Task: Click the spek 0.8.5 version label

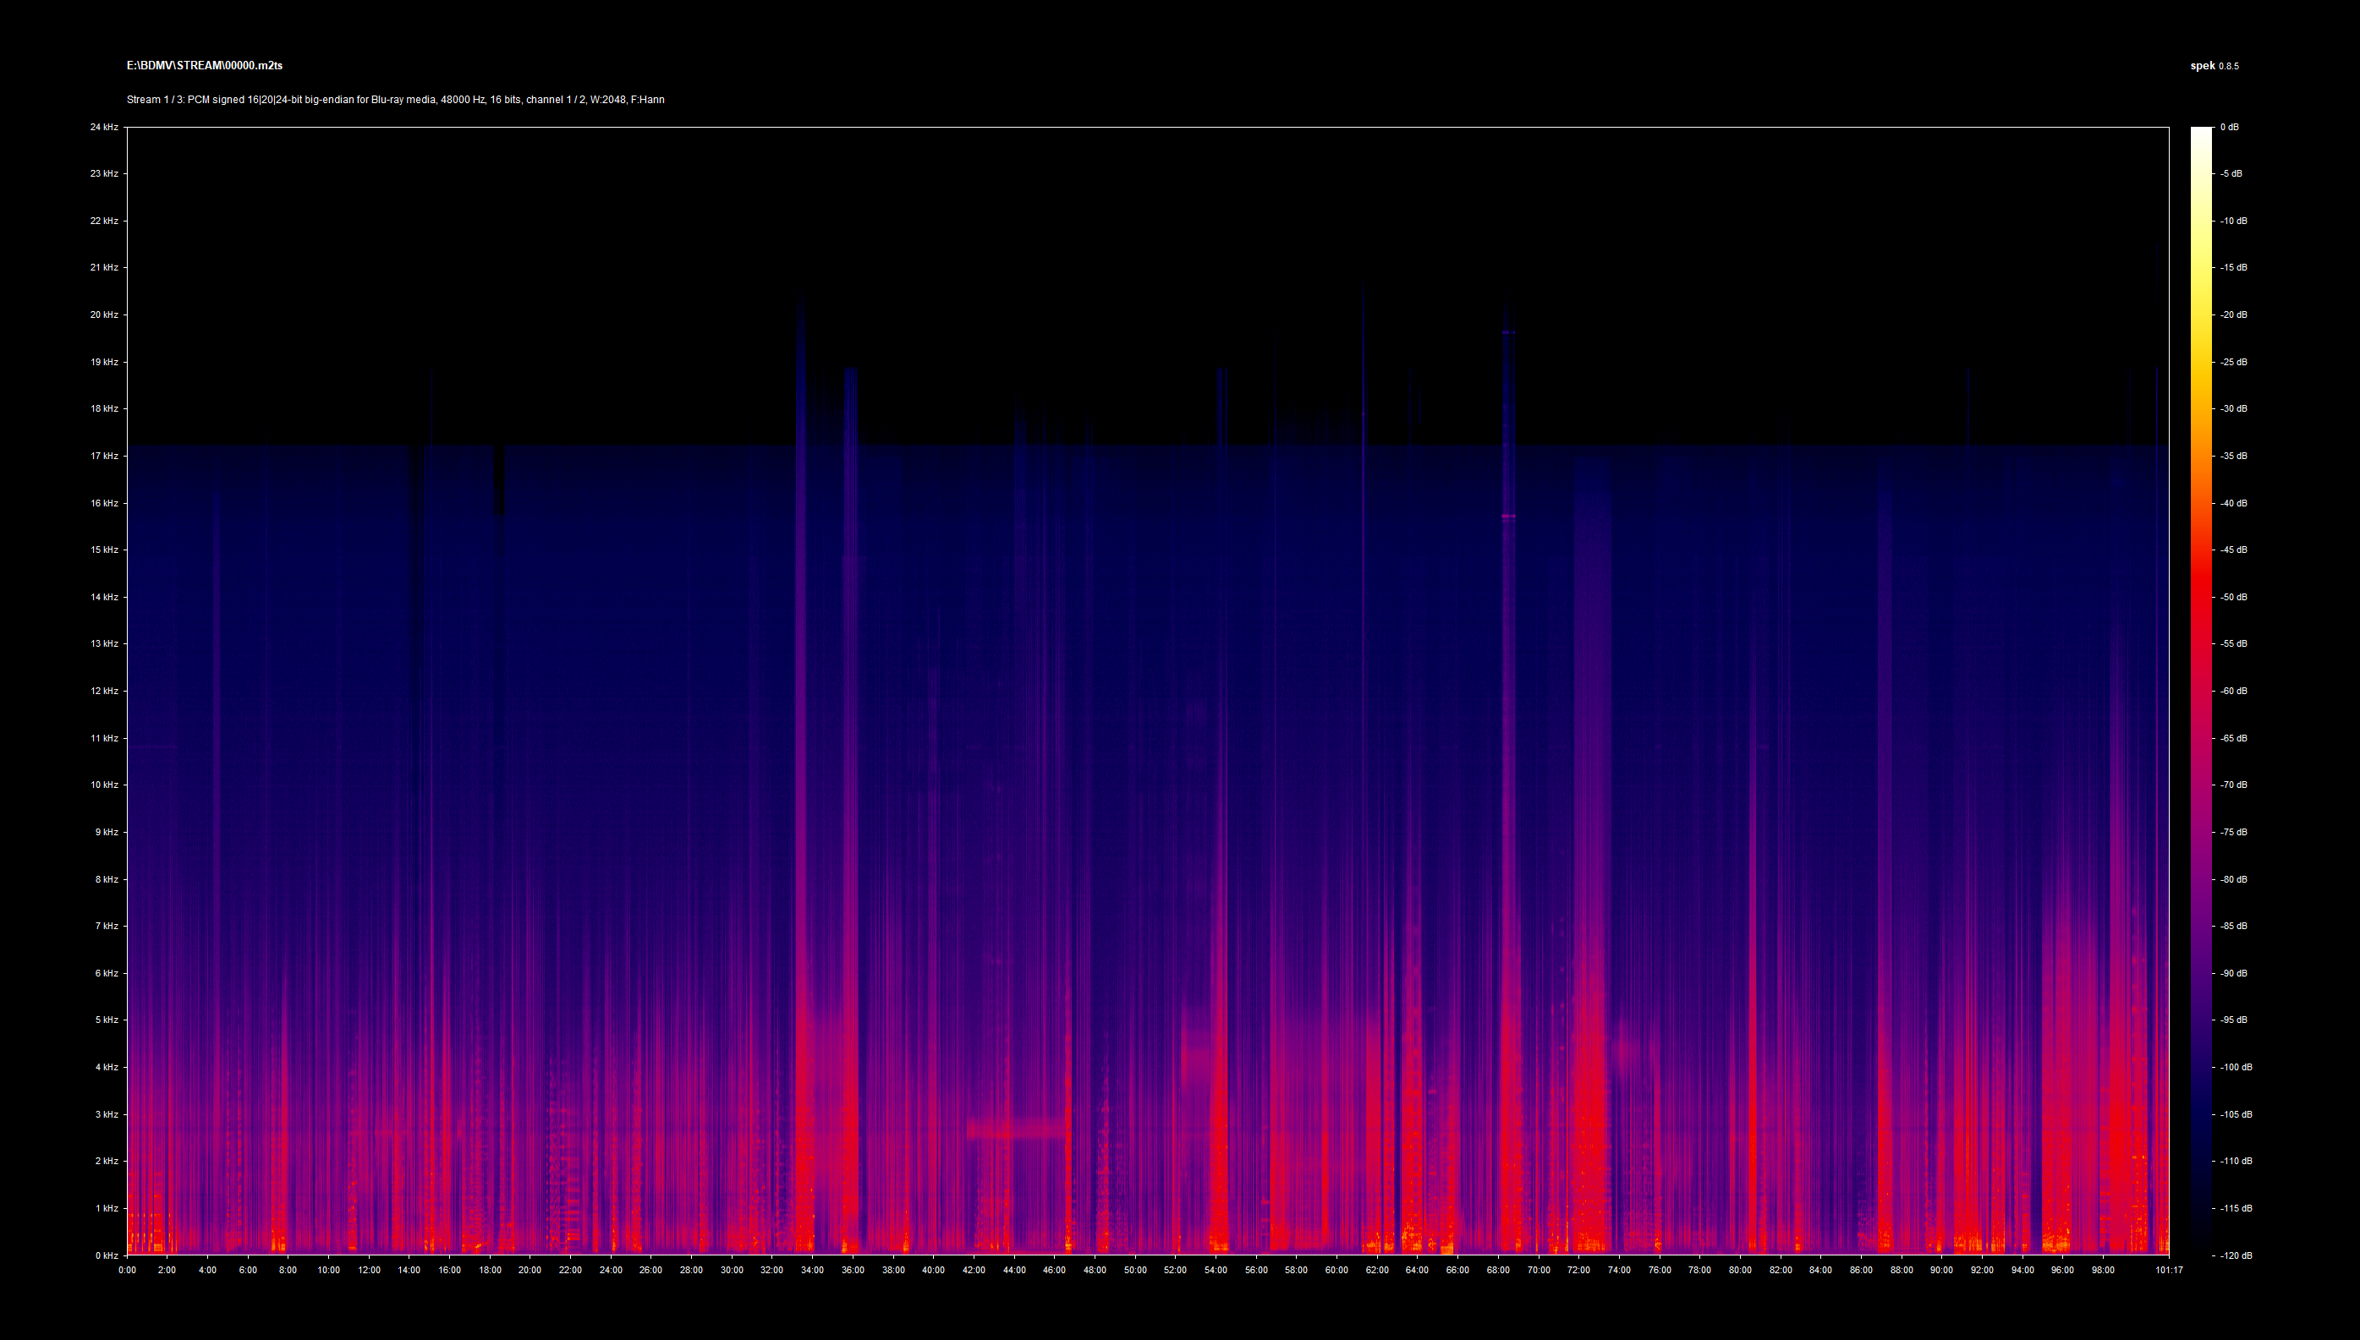Action: [2214, 65]
